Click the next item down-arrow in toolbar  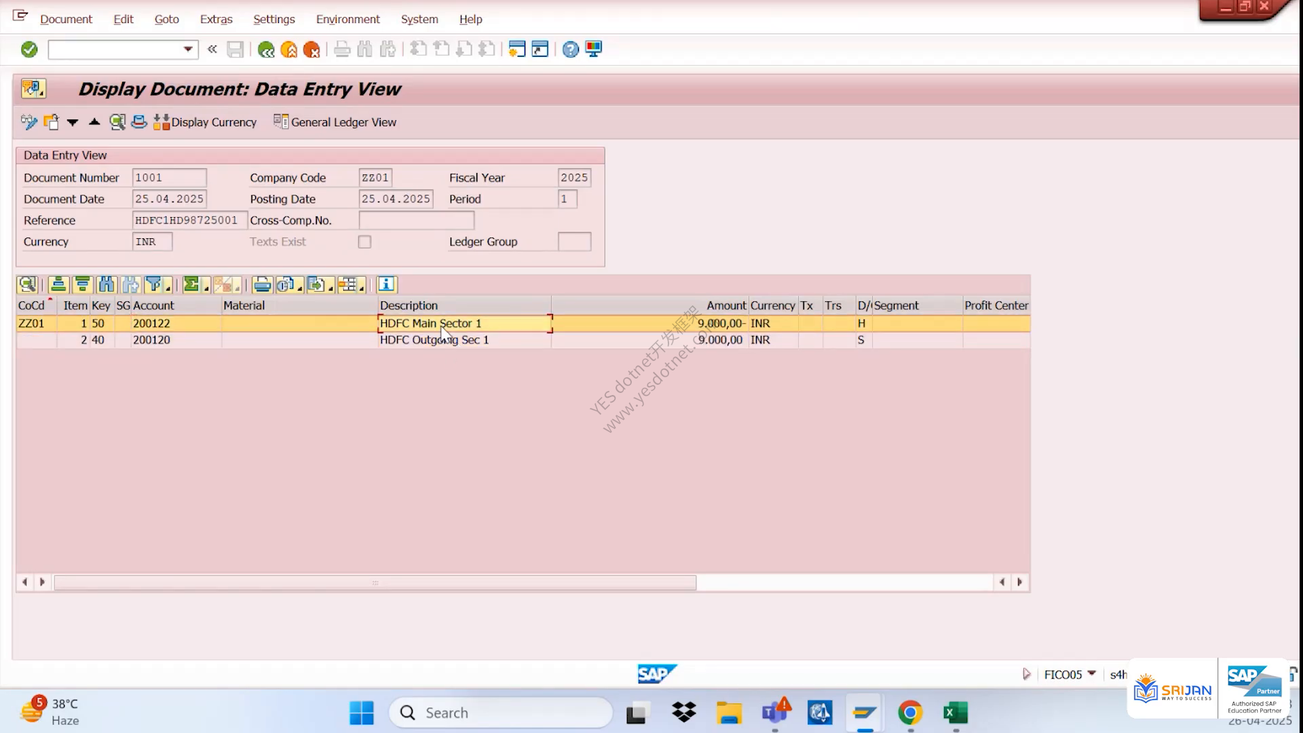click(73, 122)
